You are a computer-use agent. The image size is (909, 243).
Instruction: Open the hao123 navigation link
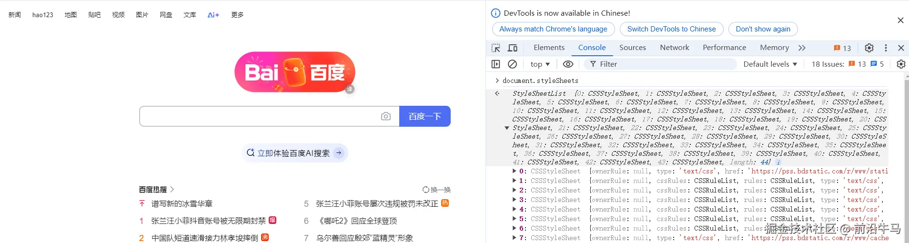click(x=42, y=15)
